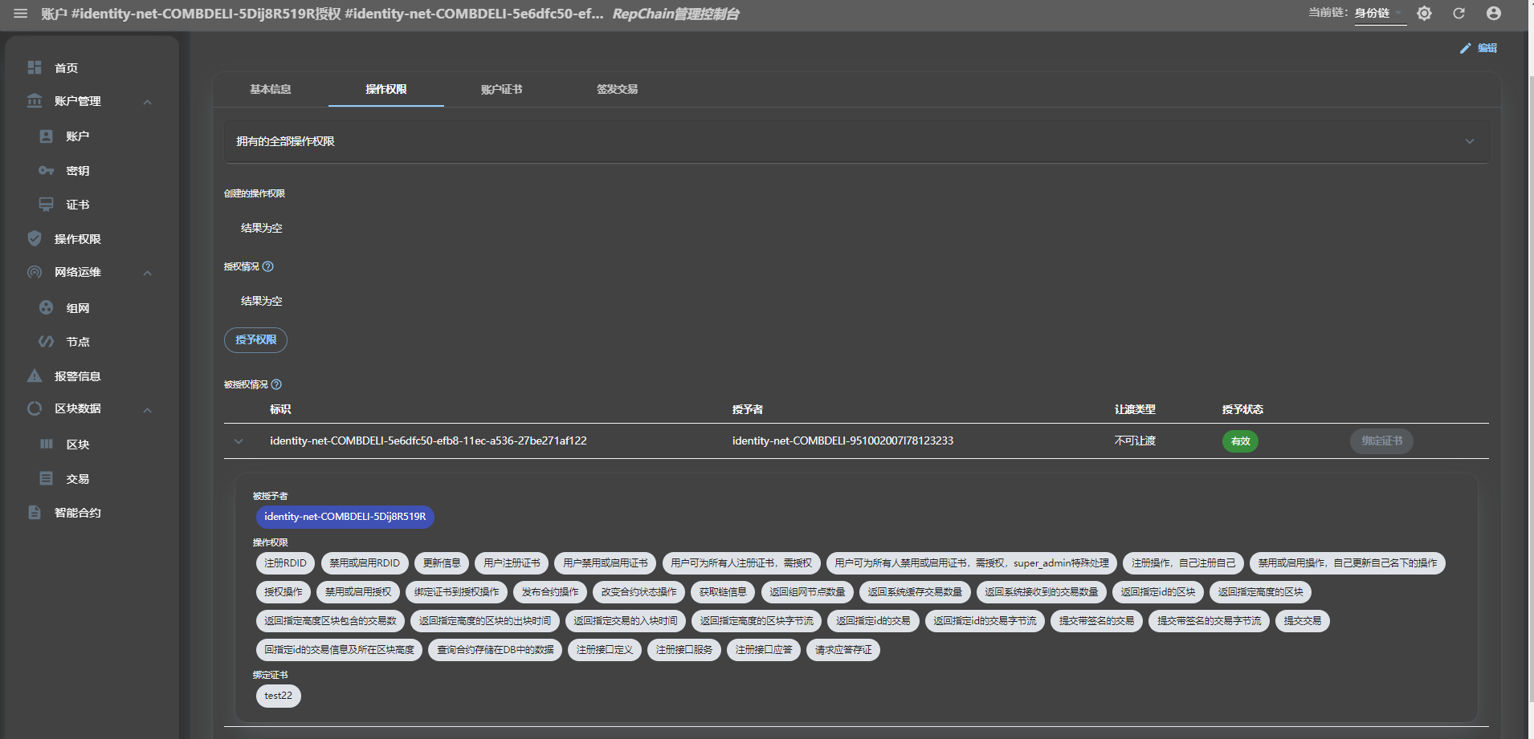Switch to the 操作权限 tab
The image size is (1534, 739).
[x=386, y=89]
